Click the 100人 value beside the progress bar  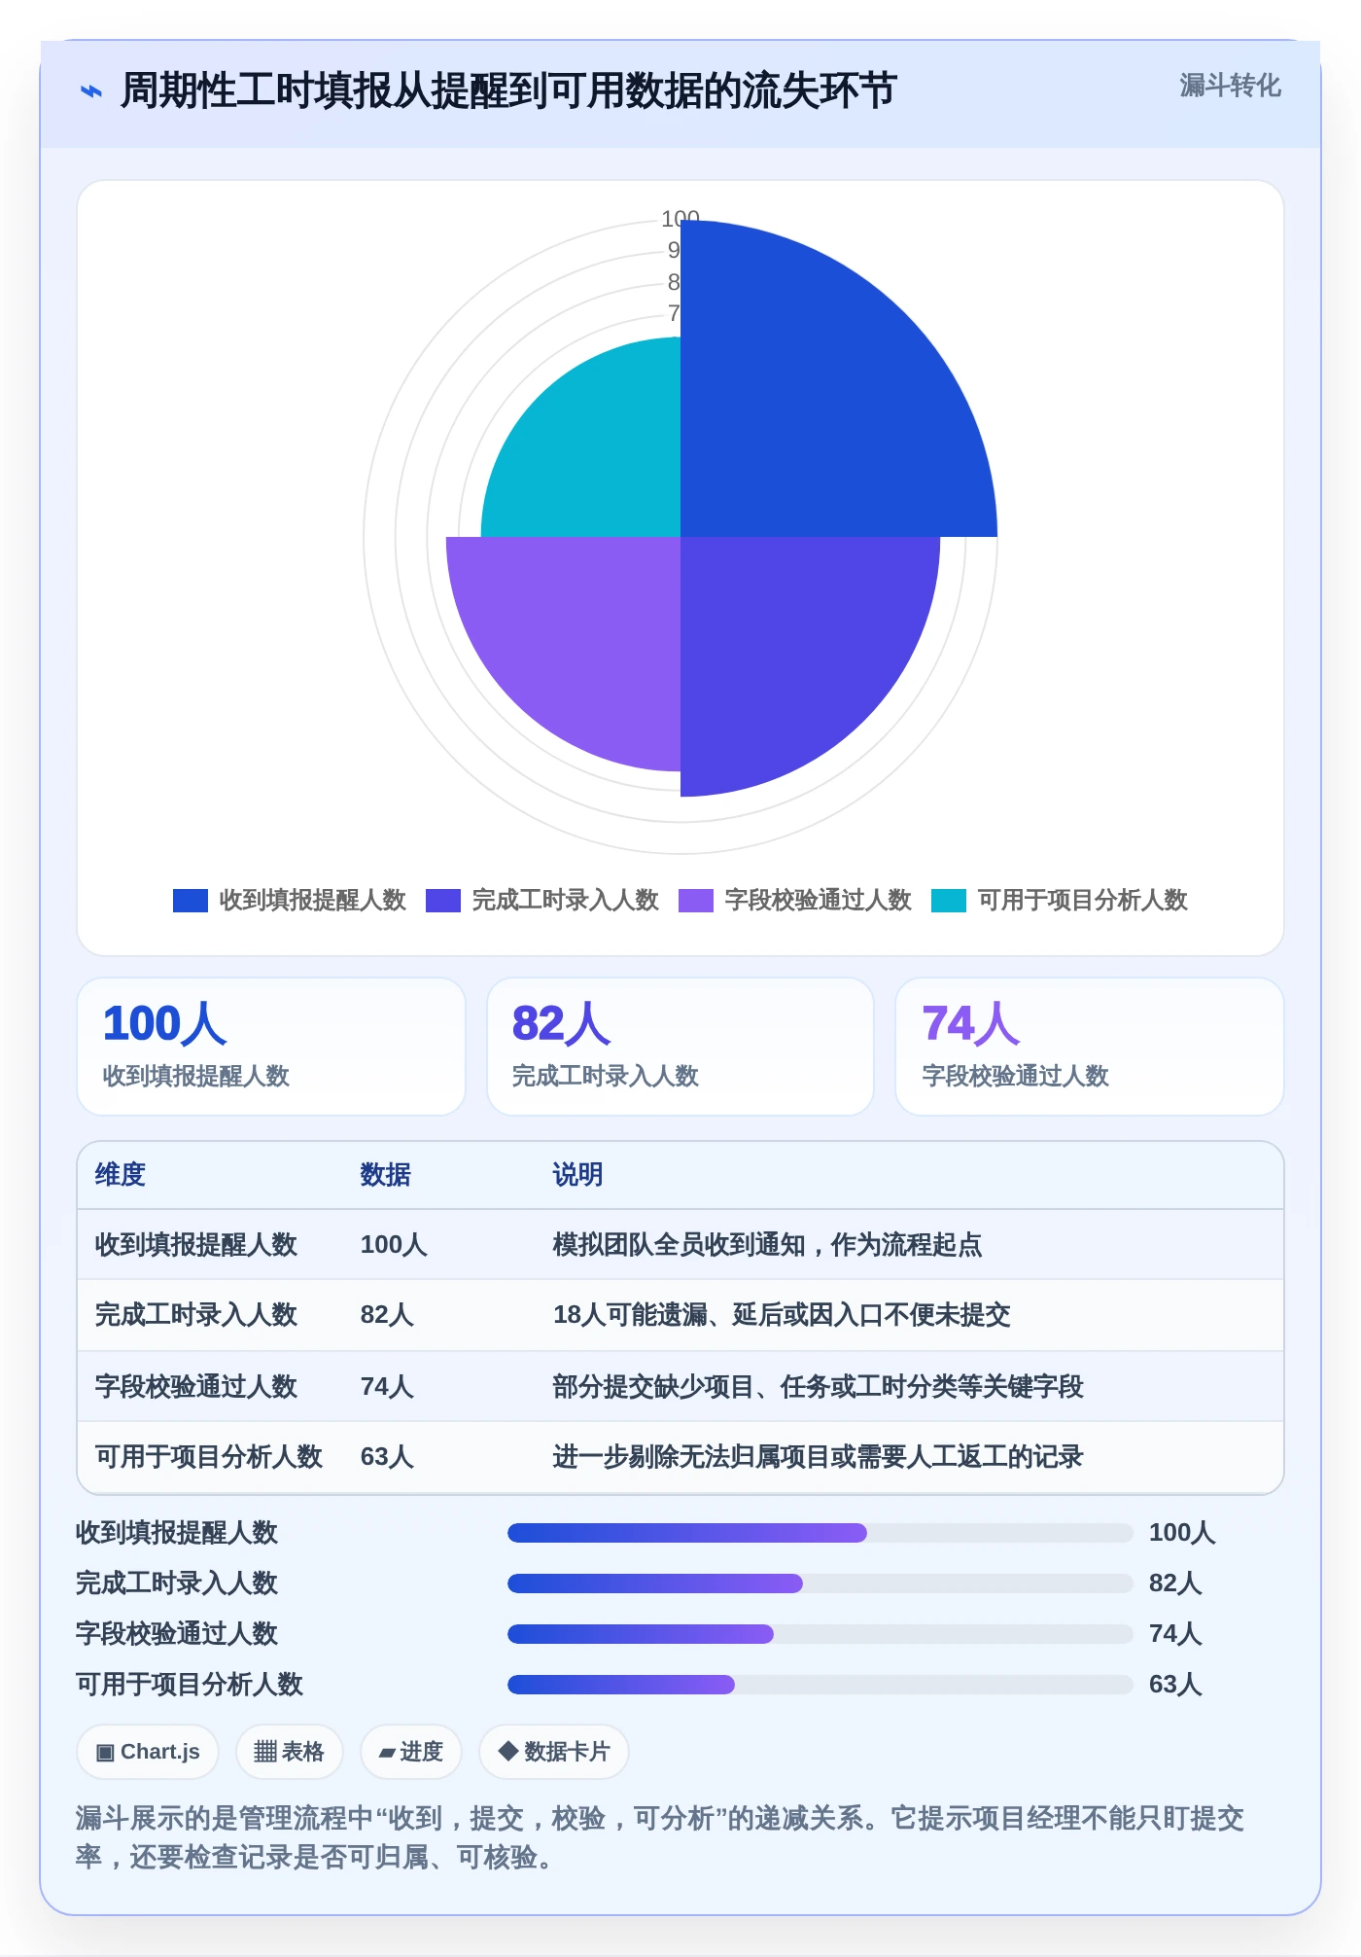(x=1182, y=1533)
